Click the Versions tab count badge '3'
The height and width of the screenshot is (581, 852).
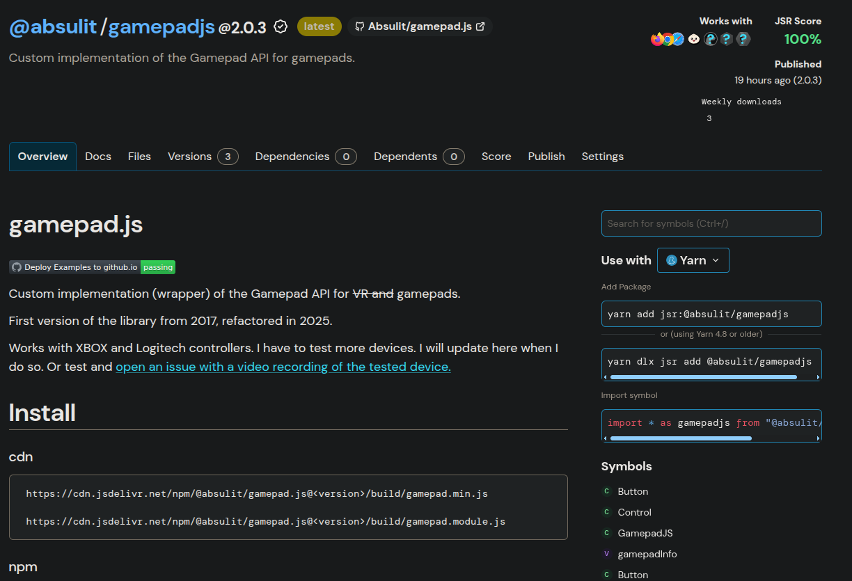click(x=228, y=157)
